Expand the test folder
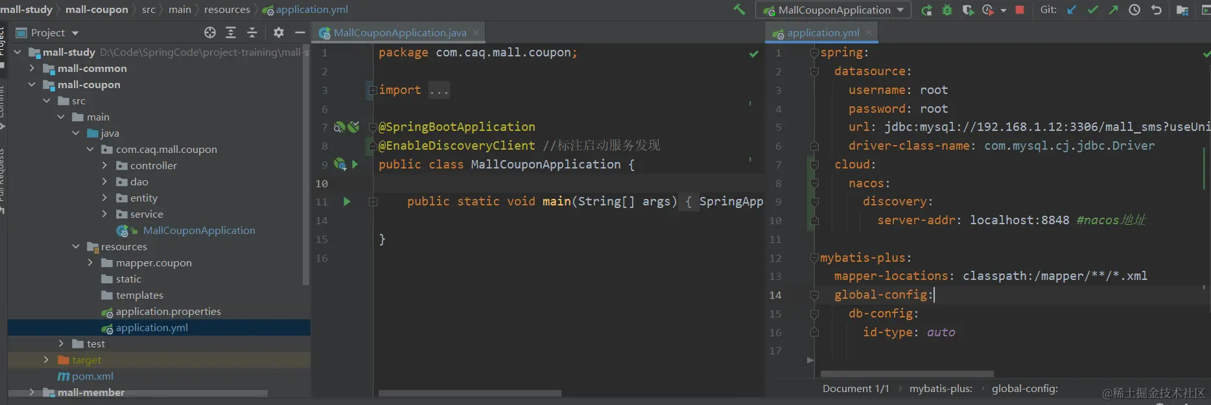This screenshot has height=405, width=1211. pyautogui.click(x=61, y=343)
